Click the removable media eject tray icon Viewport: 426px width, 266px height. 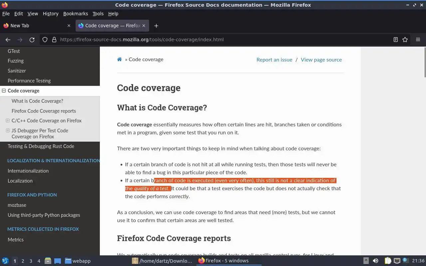coord(366,261)
